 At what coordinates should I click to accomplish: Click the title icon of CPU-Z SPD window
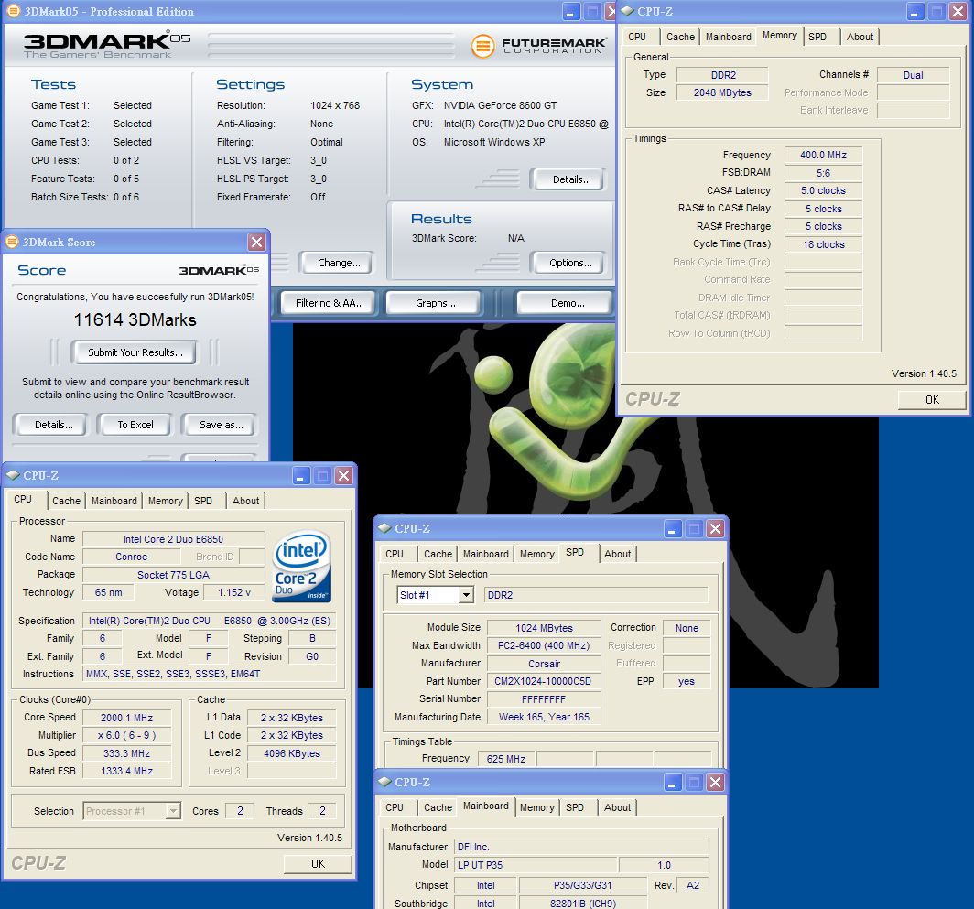(384, 529)
